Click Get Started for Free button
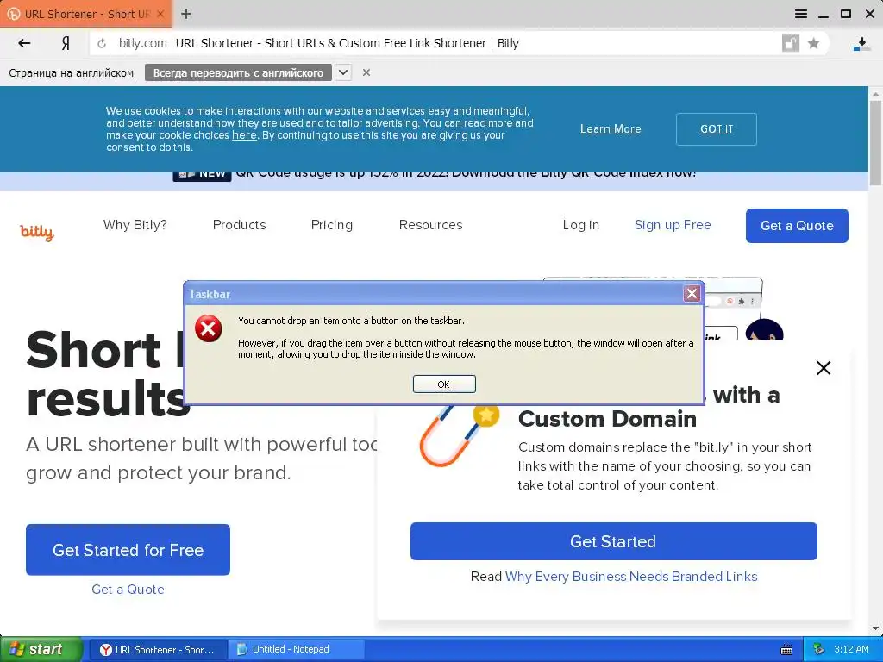 click(128, 549)
